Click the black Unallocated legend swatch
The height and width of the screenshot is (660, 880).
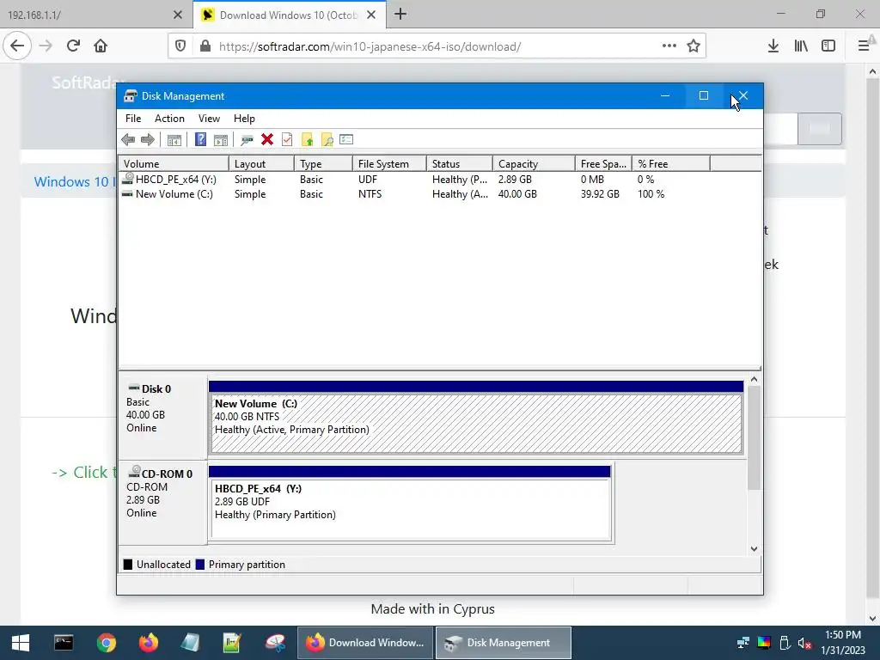point(128,564)
